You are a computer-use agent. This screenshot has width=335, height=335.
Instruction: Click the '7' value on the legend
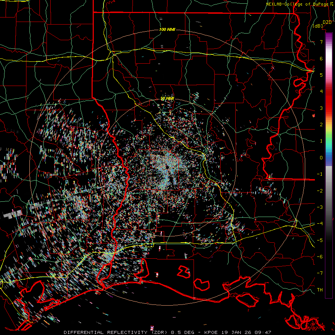click(x=321, y=42)
